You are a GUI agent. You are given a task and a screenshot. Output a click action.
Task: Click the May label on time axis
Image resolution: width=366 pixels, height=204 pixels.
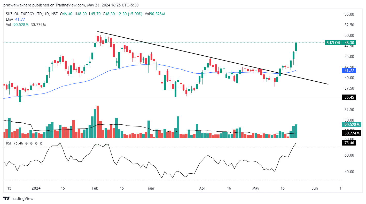(256, 188)
